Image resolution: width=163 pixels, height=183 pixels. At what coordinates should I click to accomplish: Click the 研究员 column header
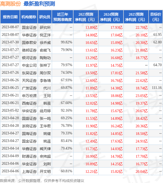pyautogui.click(x=45, y=17)
